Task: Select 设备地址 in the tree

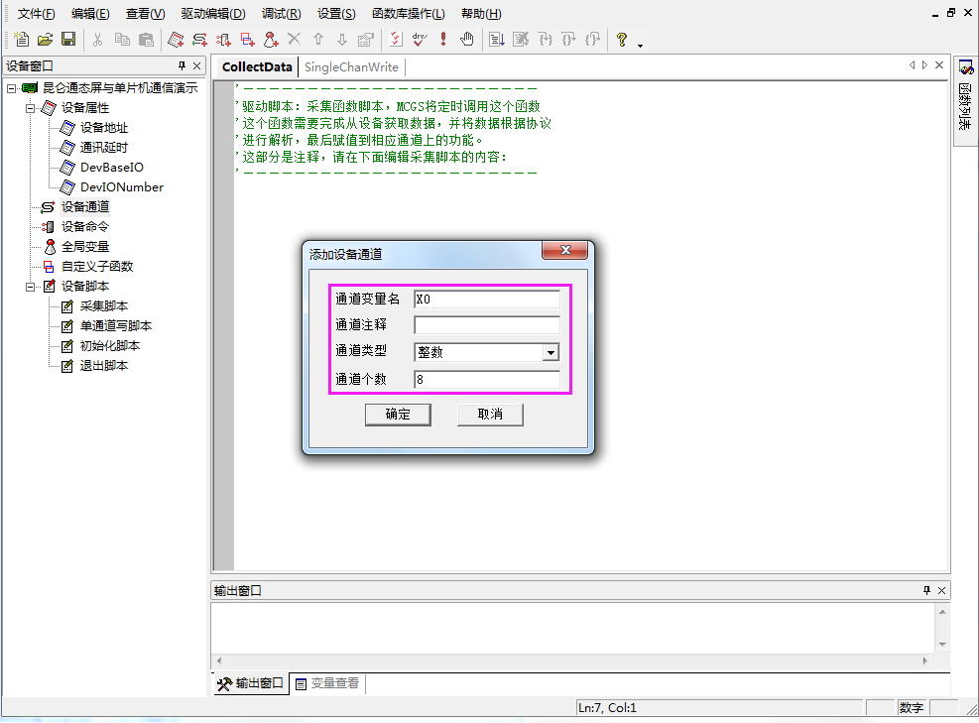Action: [103, 128]
